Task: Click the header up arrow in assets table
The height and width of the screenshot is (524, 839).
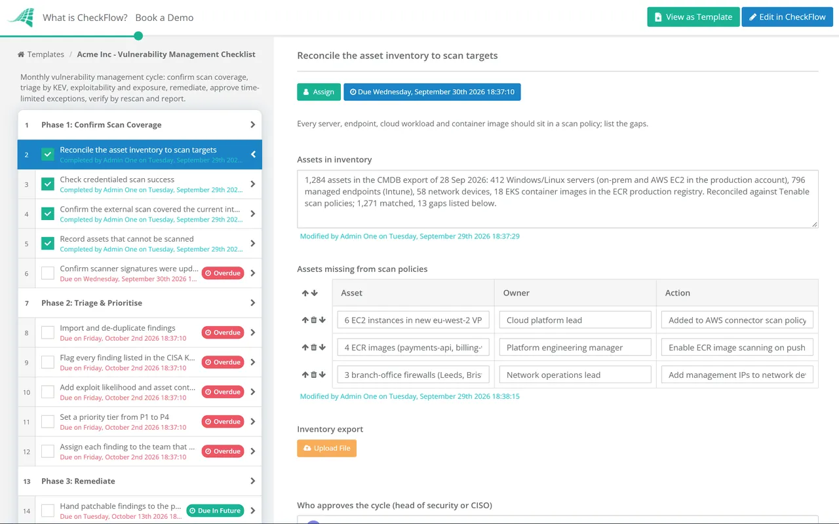Action: pos(305,293)
